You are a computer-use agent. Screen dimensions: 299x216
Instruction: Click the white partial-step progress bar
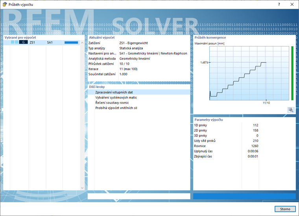click(x=139, y=196)
